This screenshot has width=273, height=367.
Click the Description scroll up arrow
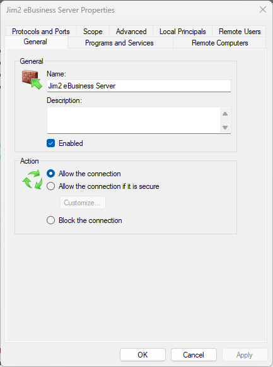[x=225, y=114]
